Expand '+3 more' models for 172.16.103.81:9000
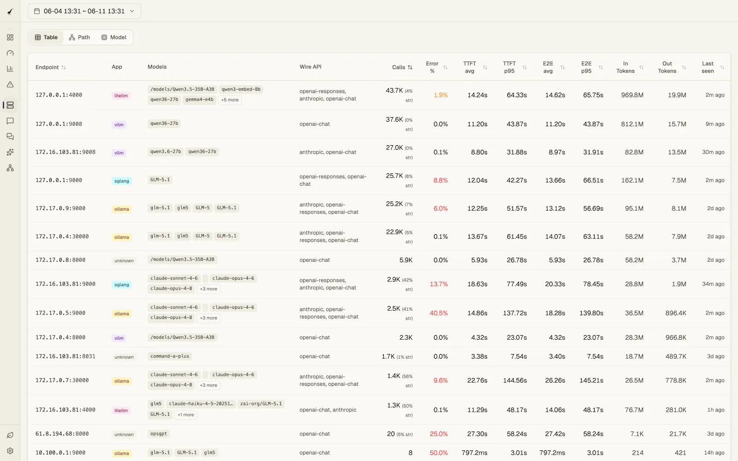Screen dimensions: 738x461 coord(208,289)
